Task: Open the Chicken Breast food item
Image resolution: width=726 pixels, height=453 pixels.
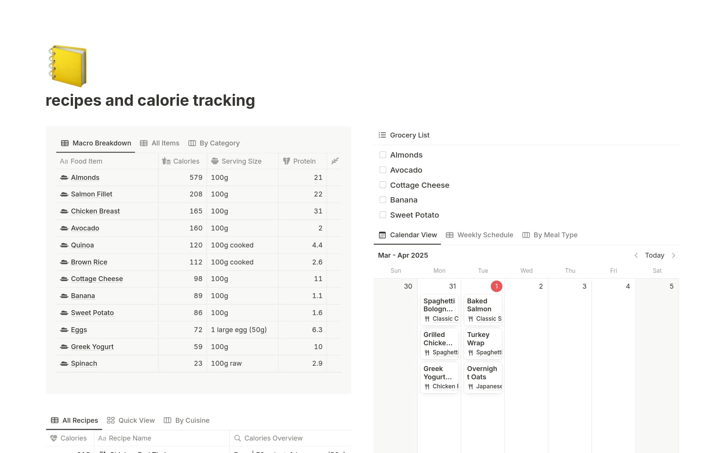Action: [95, 211]
